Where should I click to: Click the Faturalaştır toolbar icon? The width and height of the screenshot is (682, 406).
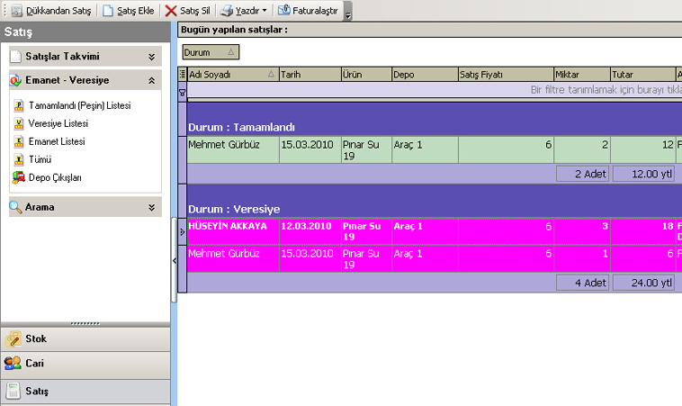click(284, 11)
